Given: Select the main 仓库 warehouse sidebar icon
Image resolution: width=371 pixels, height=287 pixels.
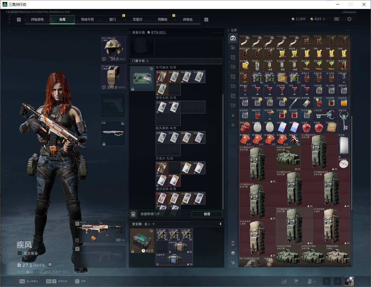Looking at the screenshot, I should tap(233, 38).
